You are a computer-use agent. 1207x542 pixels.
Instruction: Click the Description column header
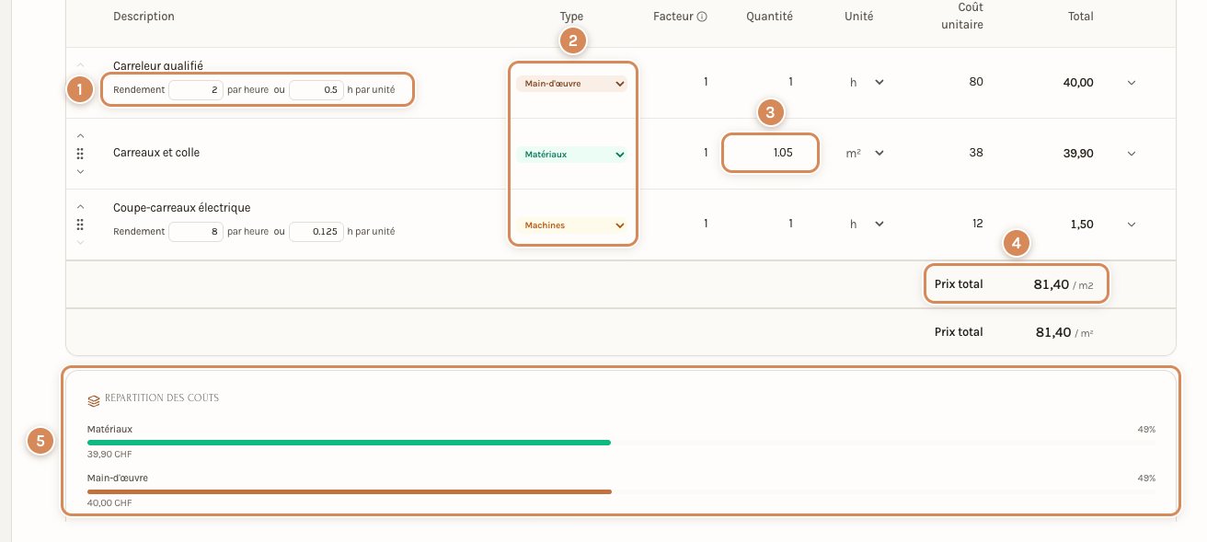(144, 17)
